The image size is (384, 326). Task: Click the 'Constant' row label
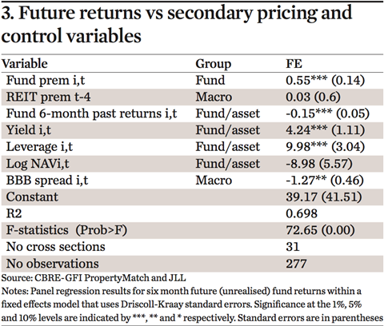tap(32, 197)
